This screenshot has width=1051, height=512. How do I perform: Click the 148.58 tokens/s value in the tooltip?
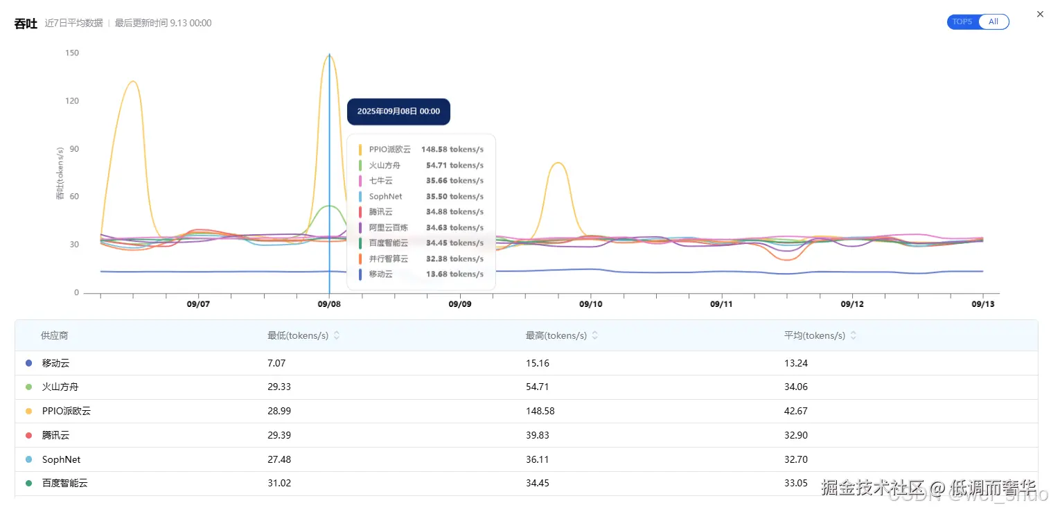(452, 150)
